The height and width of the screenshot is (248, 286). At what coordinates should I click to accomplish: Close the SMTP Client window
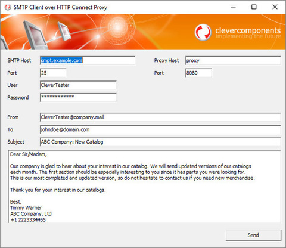pyautogui.click(x=275, y=7)
